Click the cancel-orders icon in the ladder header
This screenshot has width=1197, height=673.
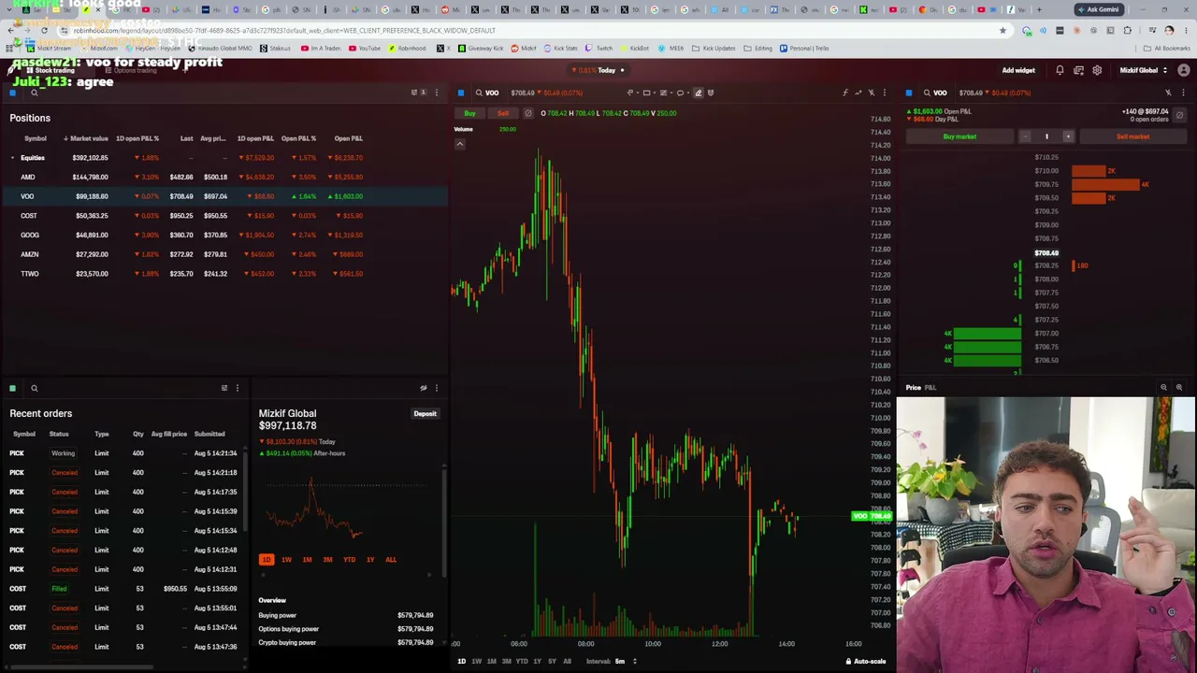pos(1179,115)
